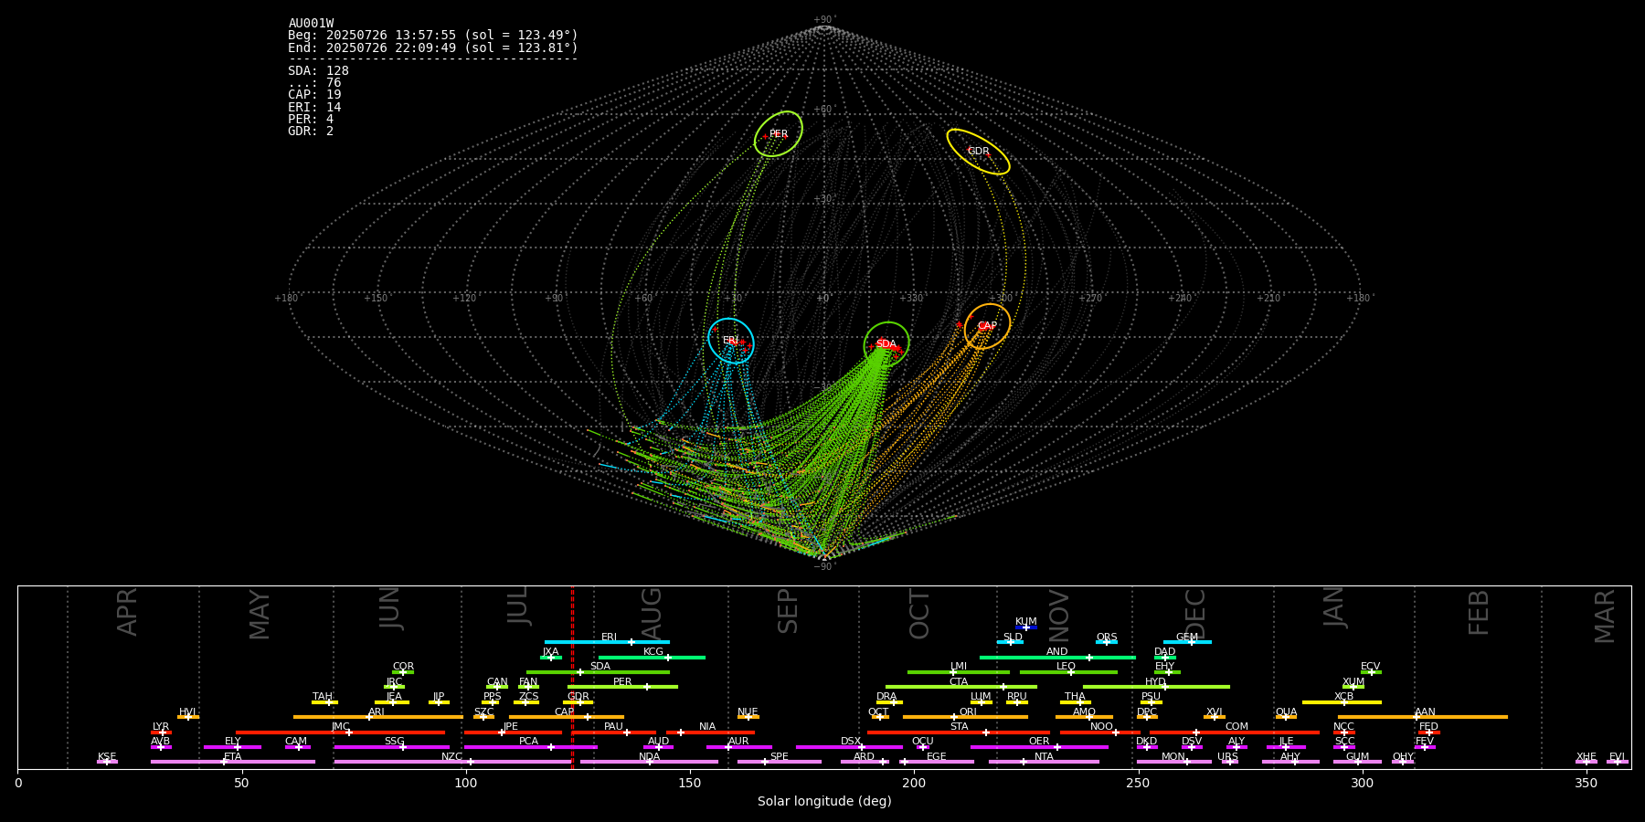This screenshot has width=1645, height=822.
Task: Click the +90 pole label at map top
Action: tap(823, 20)
